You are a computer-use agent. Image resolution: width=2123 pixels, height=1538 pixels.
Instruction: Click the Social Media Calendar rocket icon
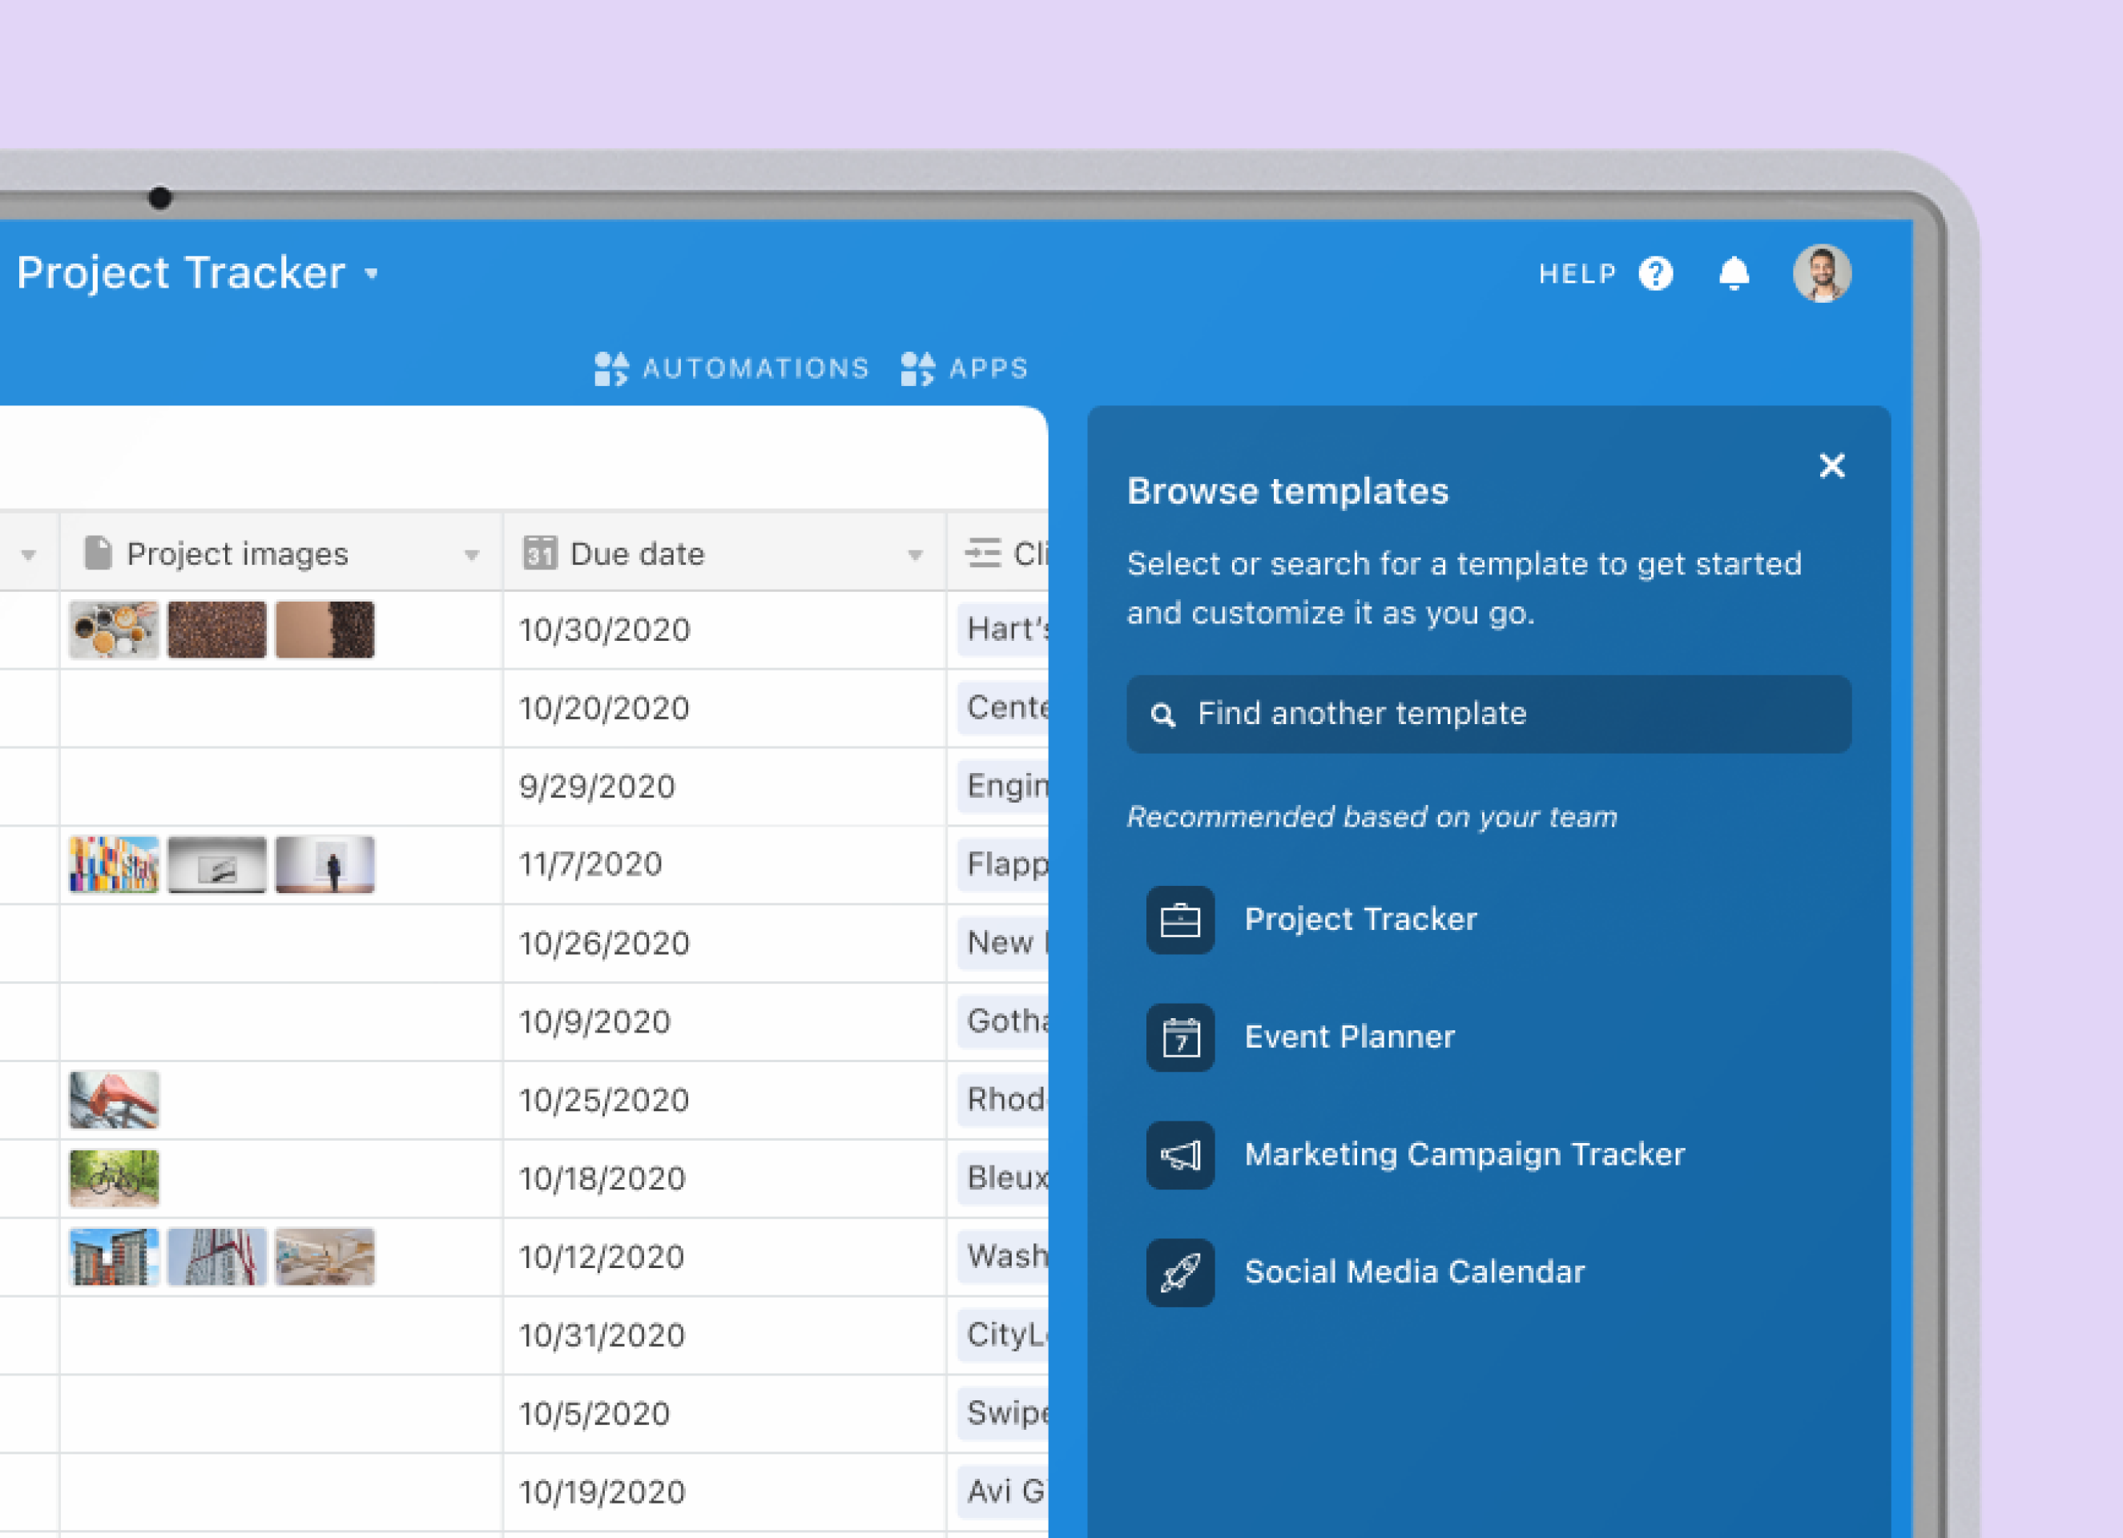[1179, 1272]
